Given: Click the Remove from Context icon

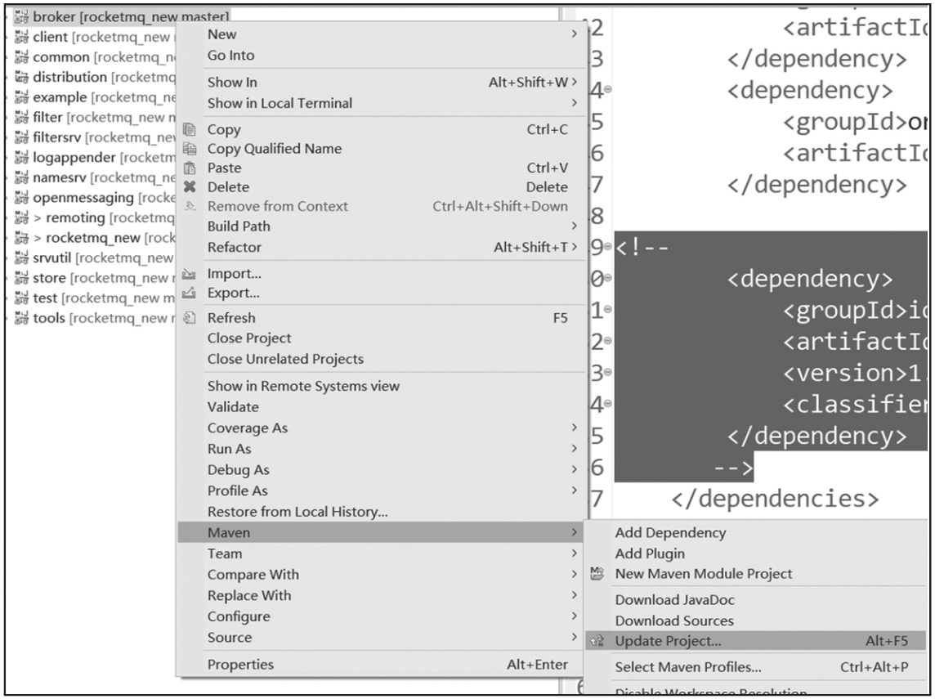Looking at the screenshot, I should click(190, 206).
